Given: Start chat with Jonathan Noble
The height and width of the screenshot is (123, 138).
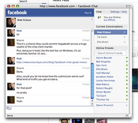Looking at the screenshot, I should (x=105, y=77).
